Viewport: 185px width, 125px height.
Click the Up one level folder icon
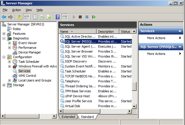tap(20, 17)
